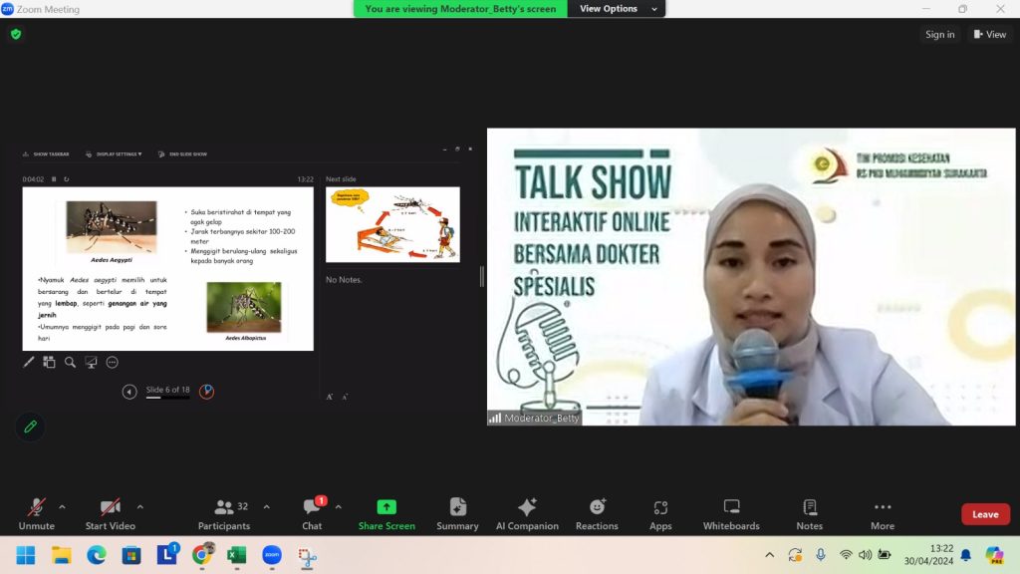Leave the Zoom meeting
Viewport: 1020px width, 574px height.
(x=985, y=514)
